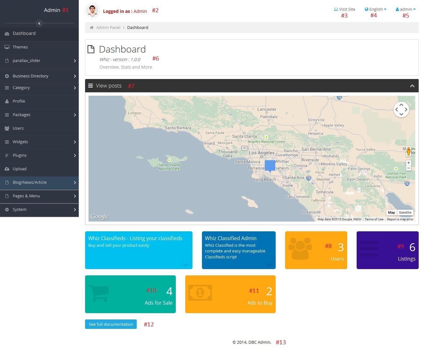Click the Report a map error link
This screenshot has width=425, height=355.
pos(400,219)
